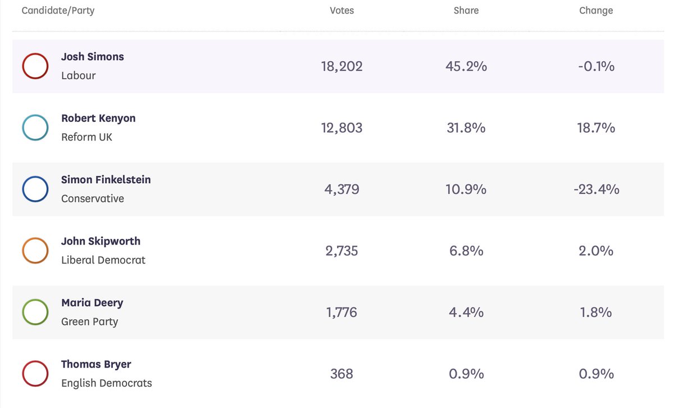Open candidate name Thomas Bryer
The height and width of the screenshot is (408, 674).
(x=96, y=364)
